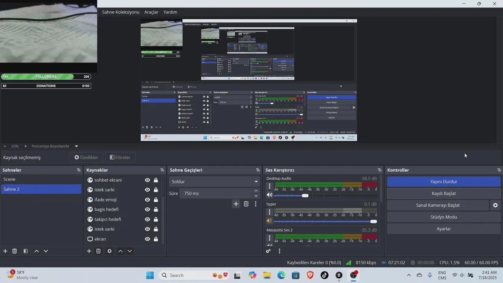Screen dimensions: 503x283
Task: Unlock the ekran source
Action: click(x=156, y=239)
